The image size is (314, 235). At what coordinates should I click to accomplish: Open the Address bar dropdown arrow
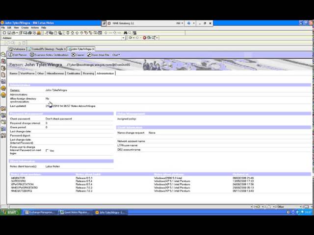(x=123, y=38)
